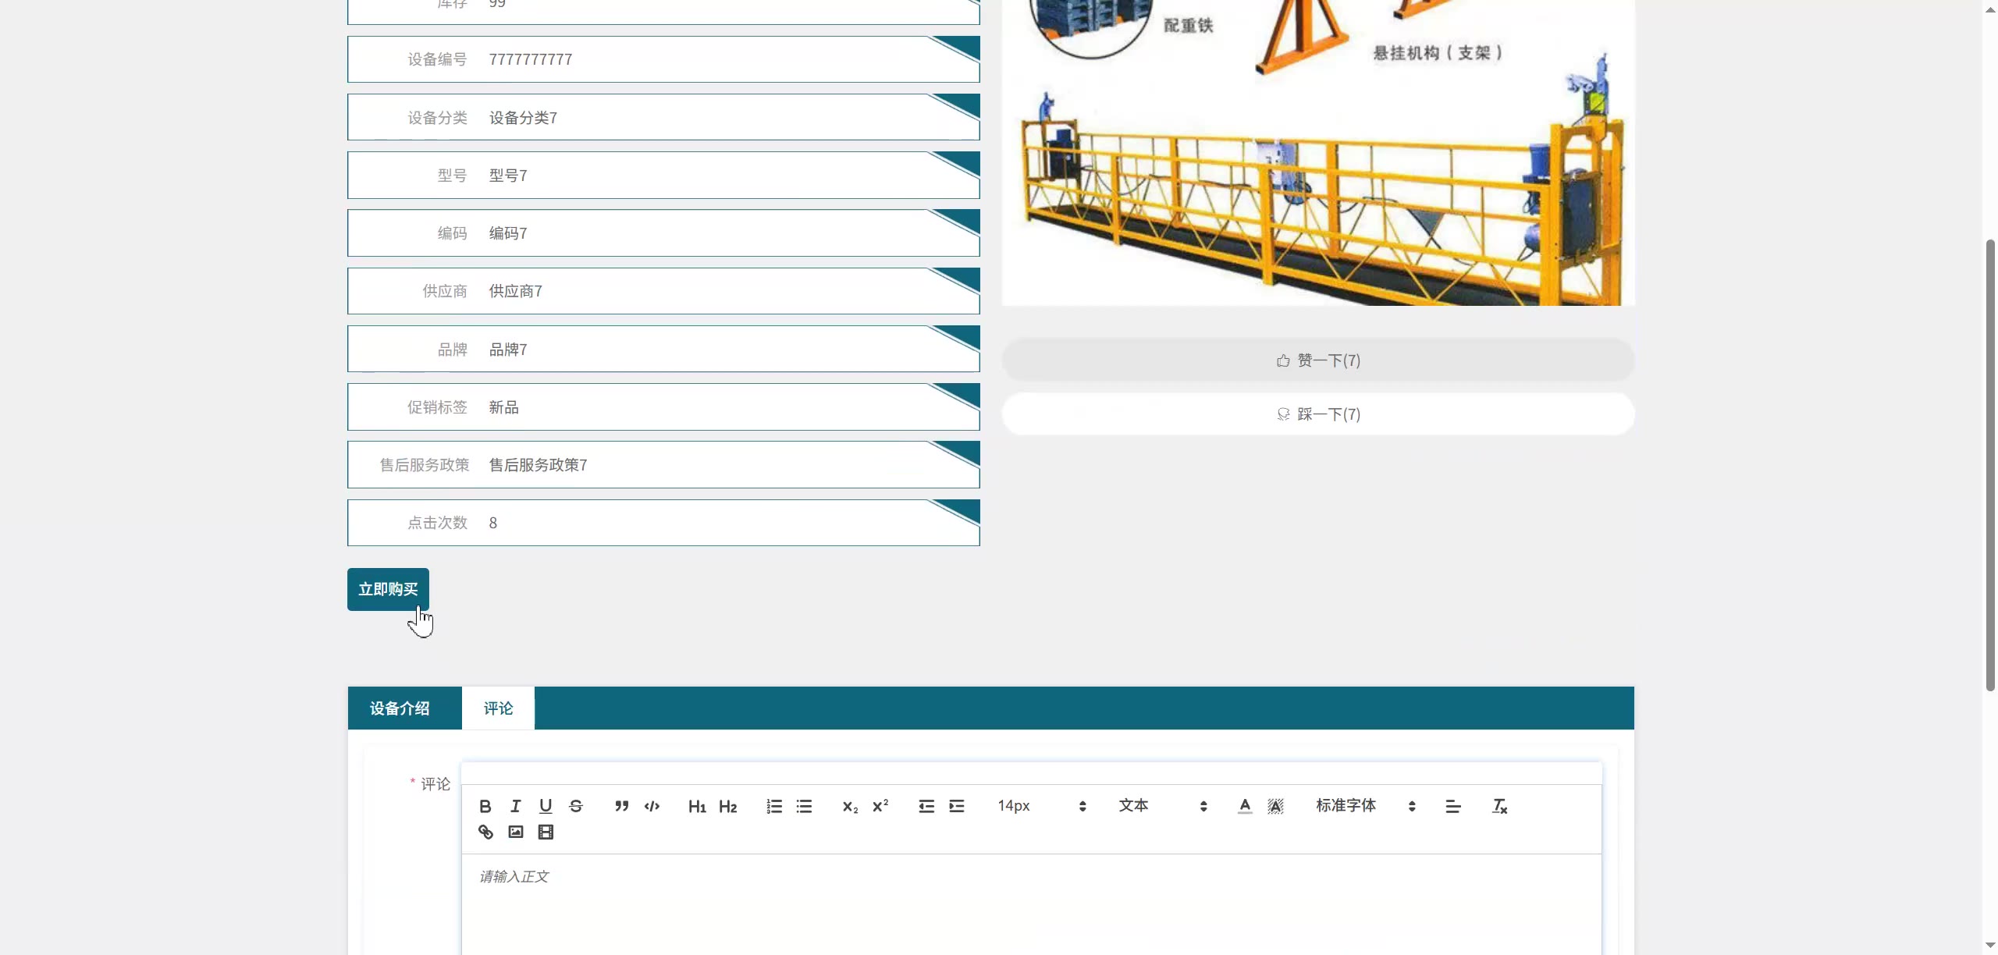Apply underline formatting in editor toolbar
Screen dimensions: 1998x955
[x=546, y=806]
